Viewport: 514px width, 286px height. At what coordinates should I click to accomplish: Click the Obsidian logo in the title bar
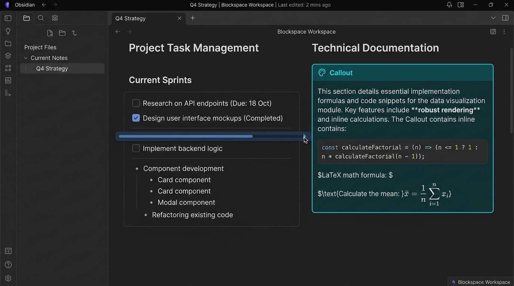(x=7, y=5)
